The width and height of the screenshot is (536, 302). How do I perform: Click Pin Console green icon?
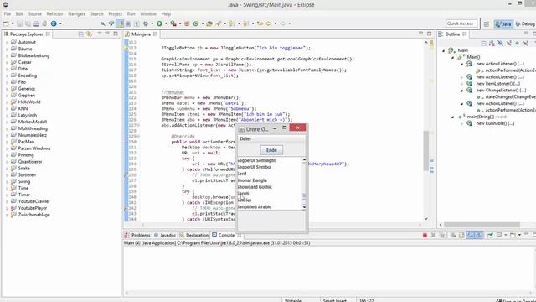pyautogui.click(x=490, y=235)
